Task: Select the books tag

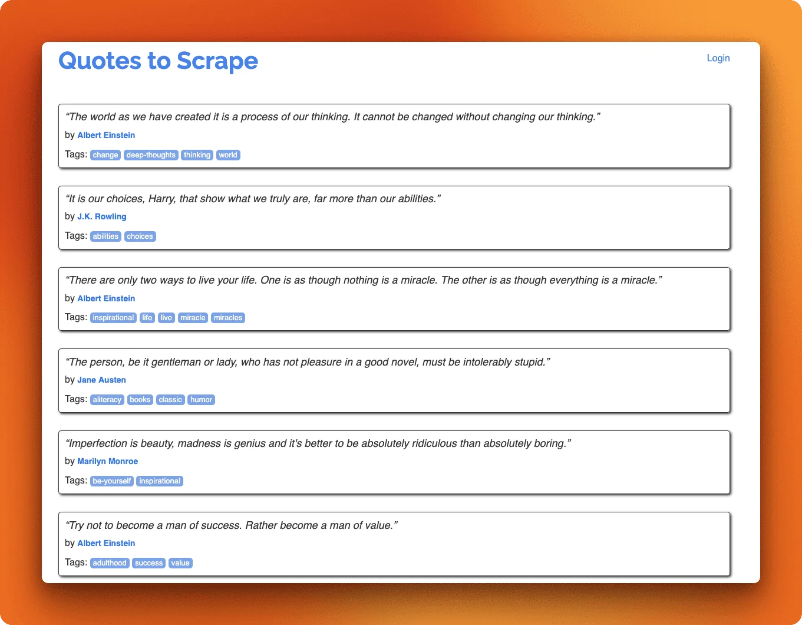Action: pos(140,399)
